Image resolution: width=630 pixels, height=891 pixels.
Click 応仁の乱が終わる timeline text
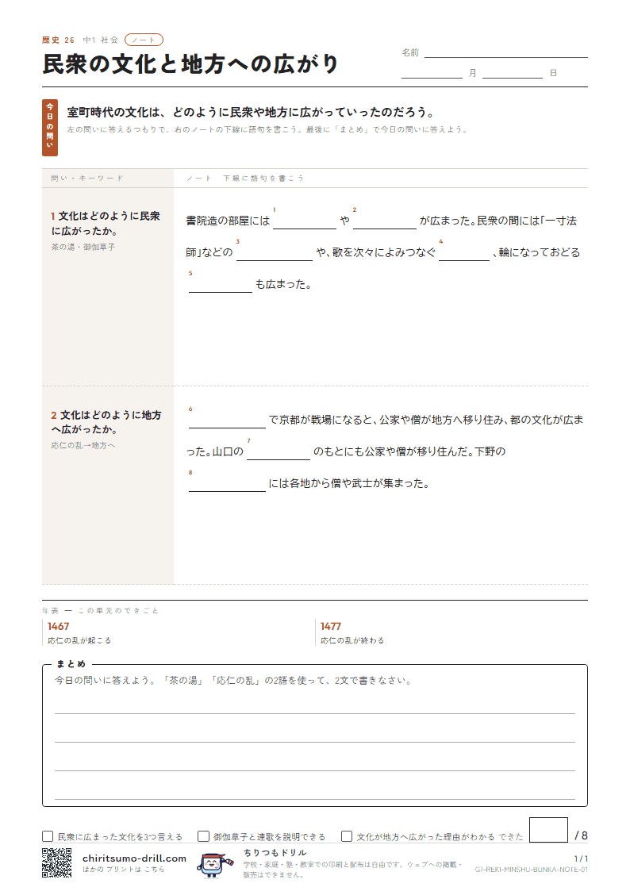pyautogui.click(x=352, y=640)
